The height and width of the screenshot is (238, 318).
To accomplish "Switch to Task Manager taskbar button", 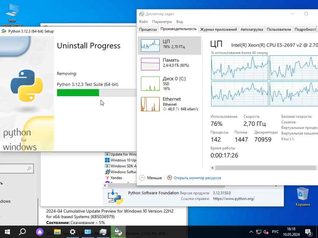I will tap(103, 232).
